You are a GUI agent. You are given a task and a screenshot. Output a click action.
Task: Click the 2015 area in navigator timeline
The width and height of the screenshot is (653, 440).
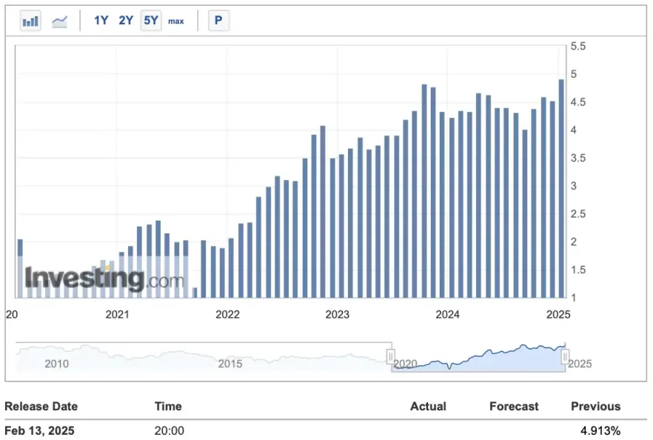pyautogui.click(x=230, y=363)
